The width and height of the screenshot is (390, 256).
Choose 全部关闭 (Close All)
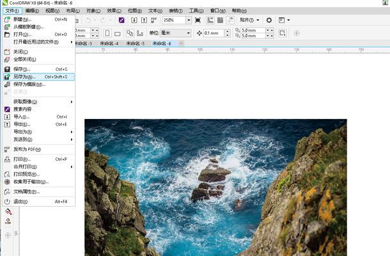(39, 60)
